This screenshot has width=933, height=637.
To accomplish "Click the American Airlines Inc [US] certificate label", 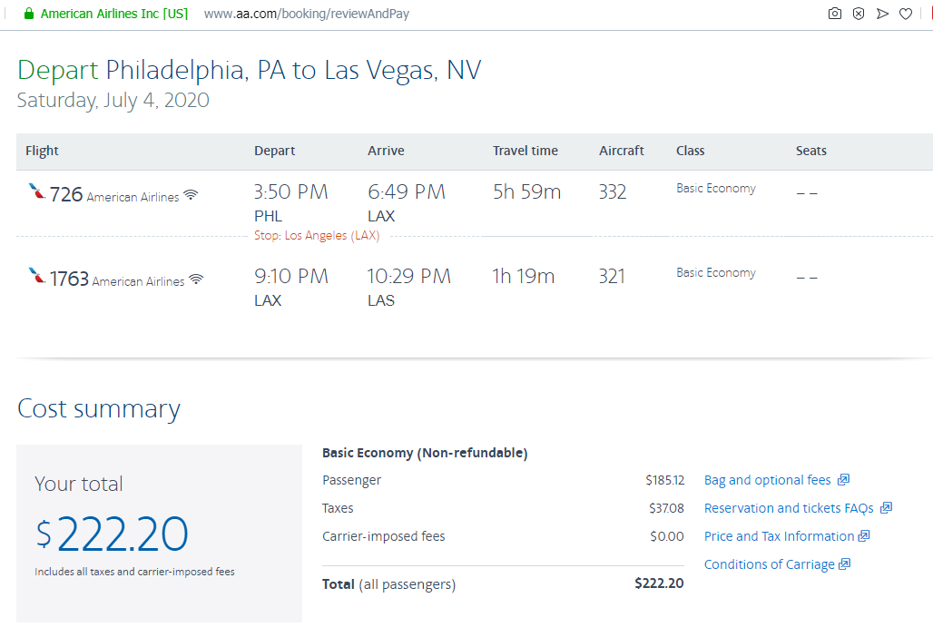I will click(114, 14).
